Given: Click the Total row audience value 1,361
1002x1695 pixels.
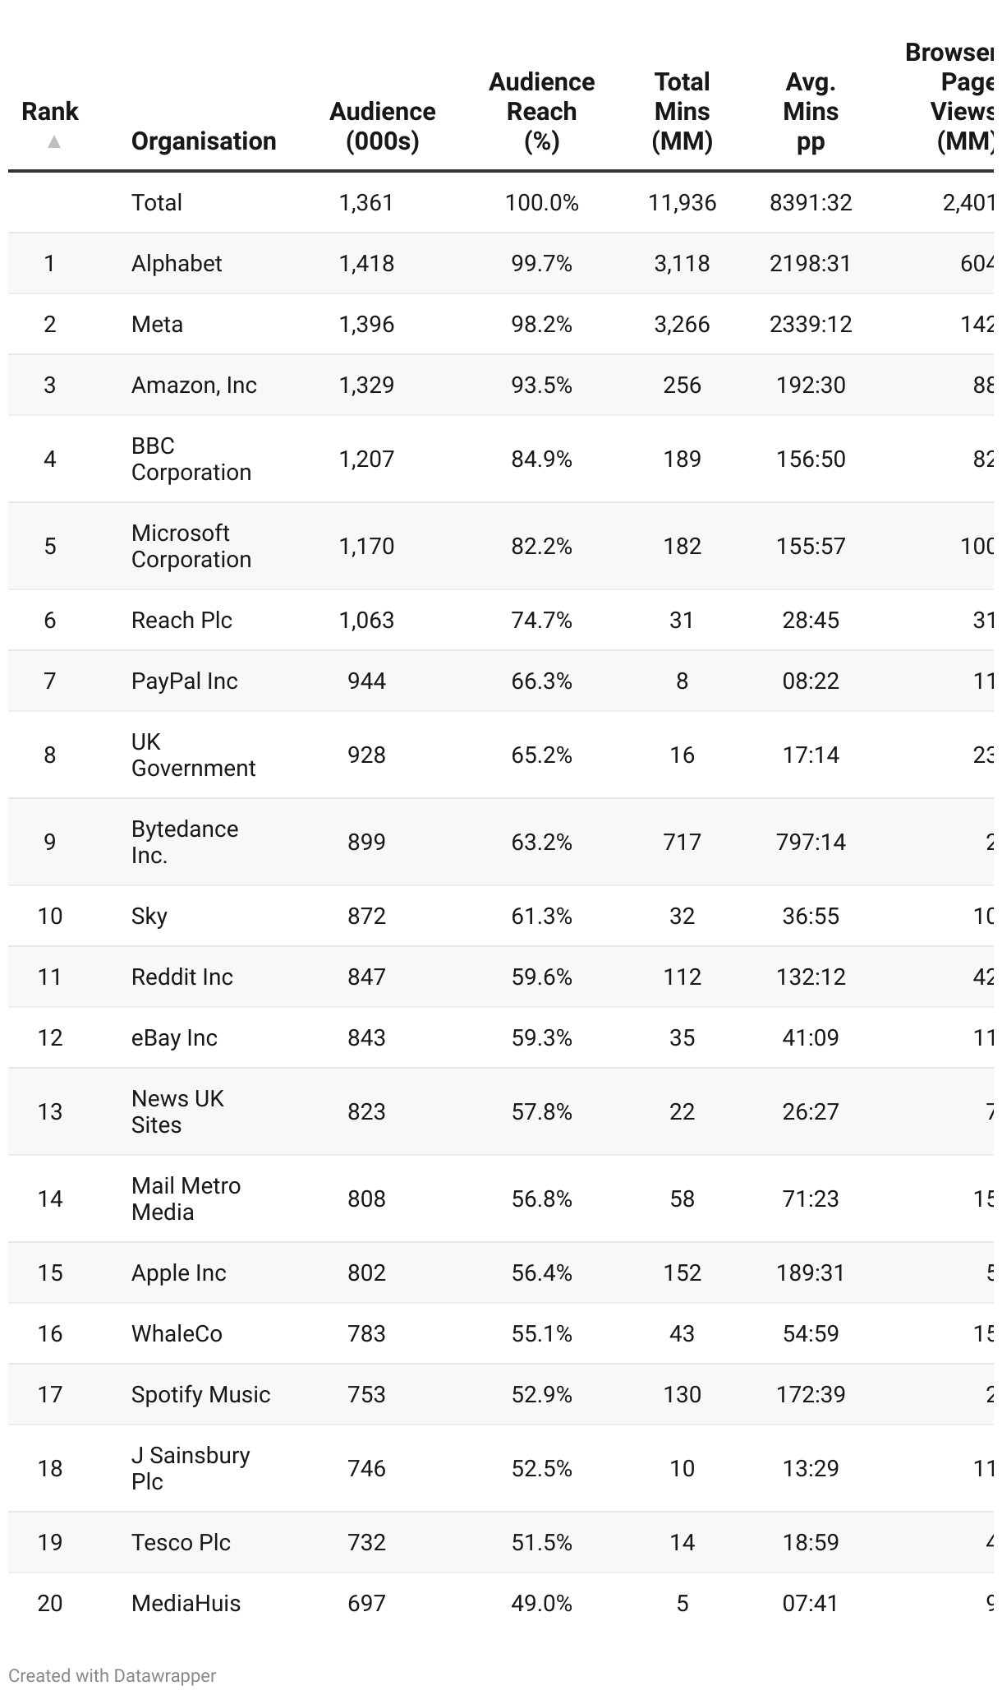Looking at the screenshot, I should click(x=366, y=202).
